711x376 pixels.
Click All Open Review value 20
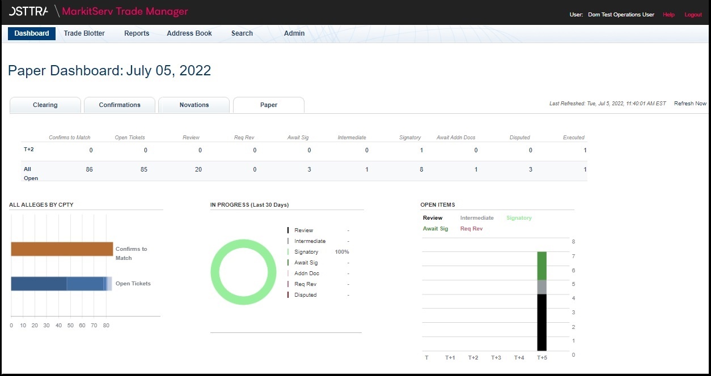coord(198,170)
